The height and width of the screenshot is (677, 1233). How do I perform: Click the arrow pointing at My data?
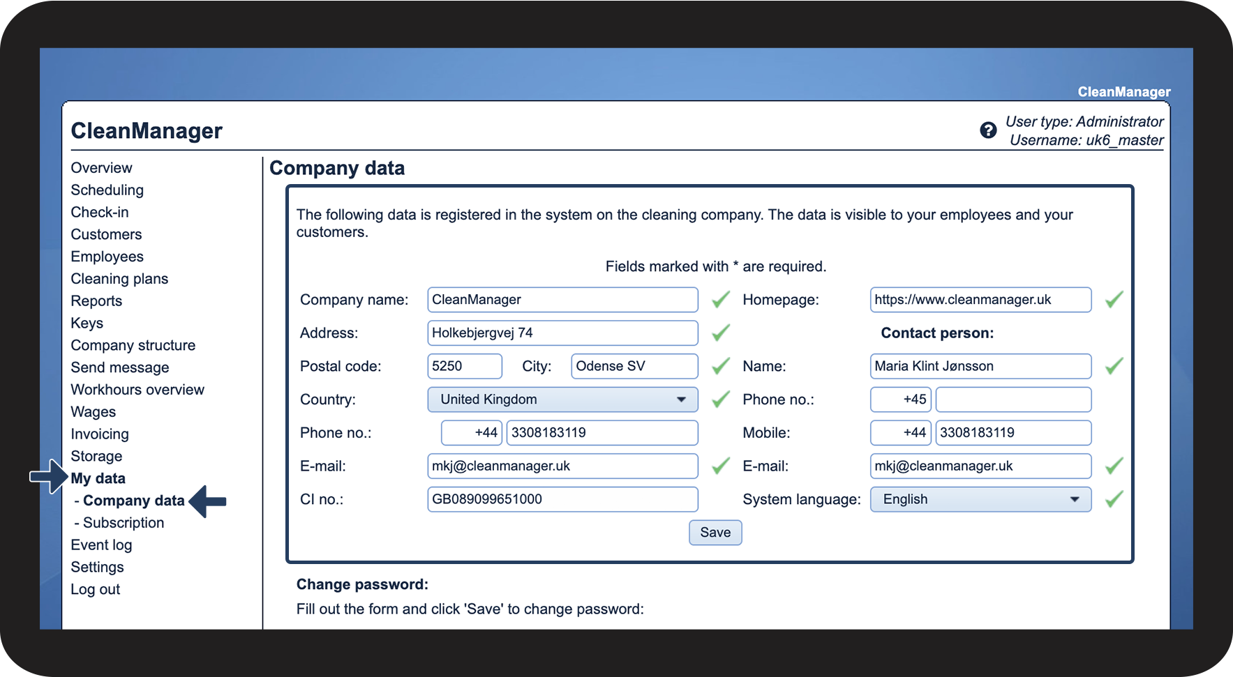point(47,477)
